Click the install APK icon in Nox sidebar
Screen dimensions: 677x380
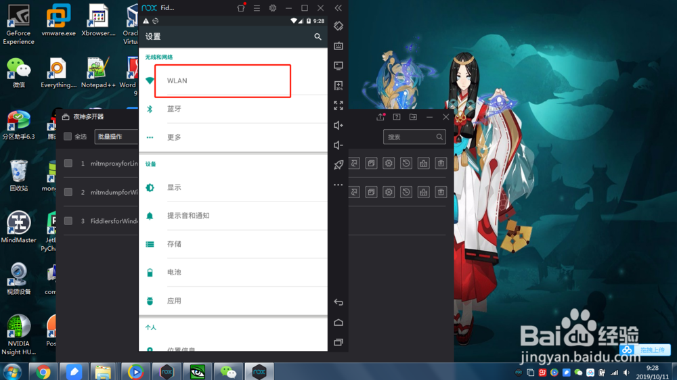[x=338, y=85]
